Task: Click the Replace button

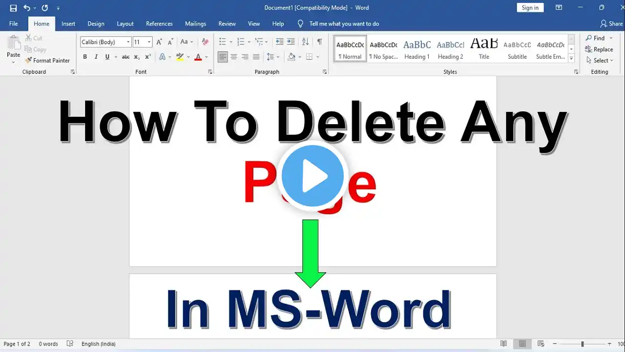Action: [x=599, y=49]
